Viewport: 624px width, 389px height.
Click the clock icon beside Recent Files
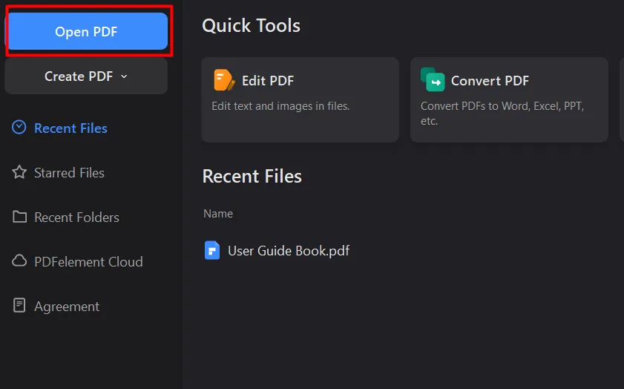coord(19,128)
